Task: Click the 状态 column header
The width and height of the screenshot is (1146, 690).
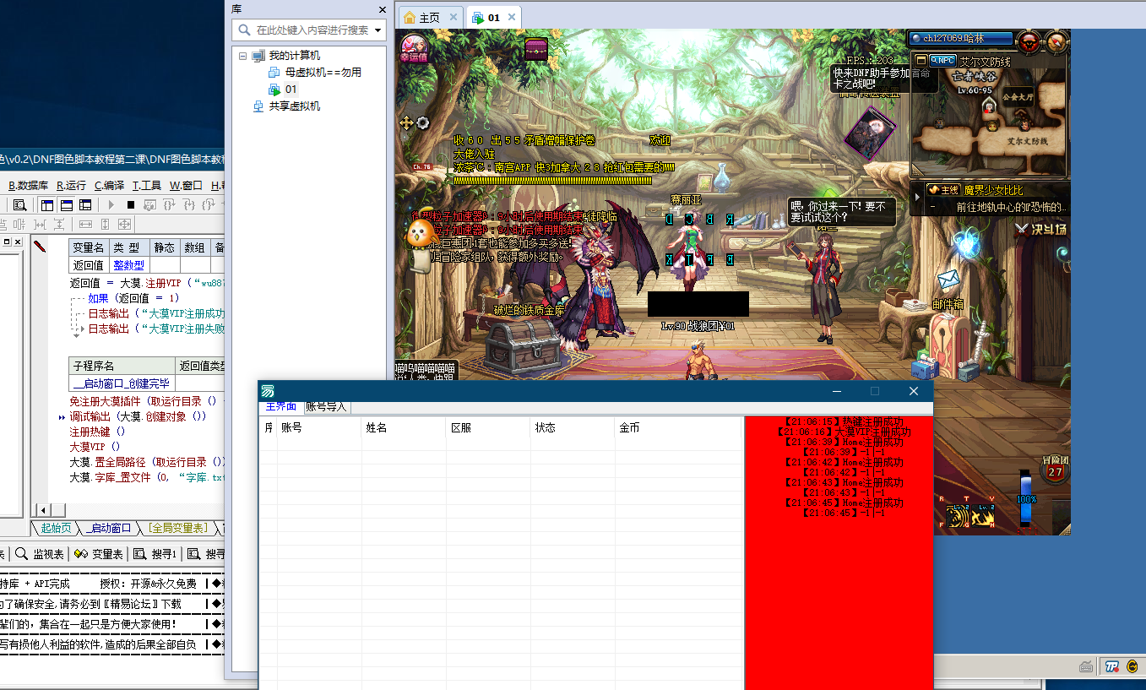Action: [x=573, y=428]
